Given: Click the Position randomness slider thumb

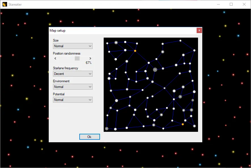Looking at the screenshot, I should tap(77, 58).
